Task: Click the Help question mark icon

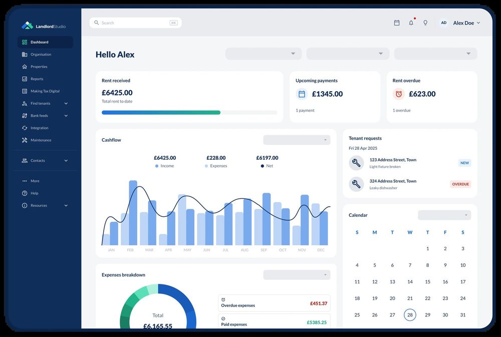Action: tap(25, 193)
